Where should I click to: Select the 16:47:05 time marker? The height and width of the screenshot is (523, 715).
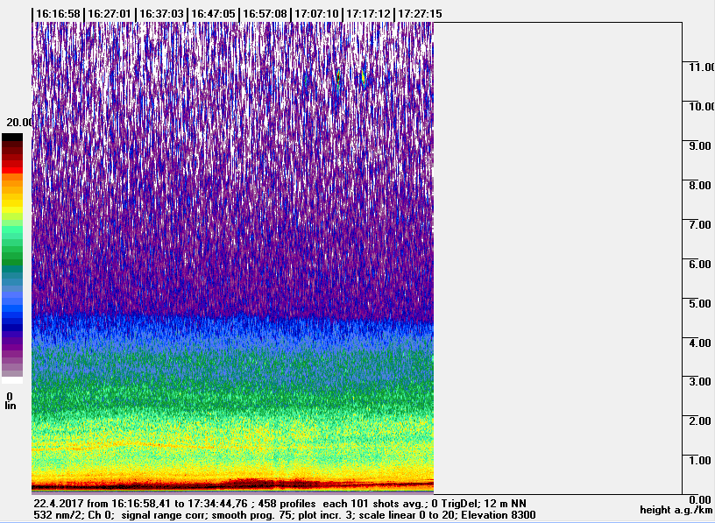click(213, 14)
